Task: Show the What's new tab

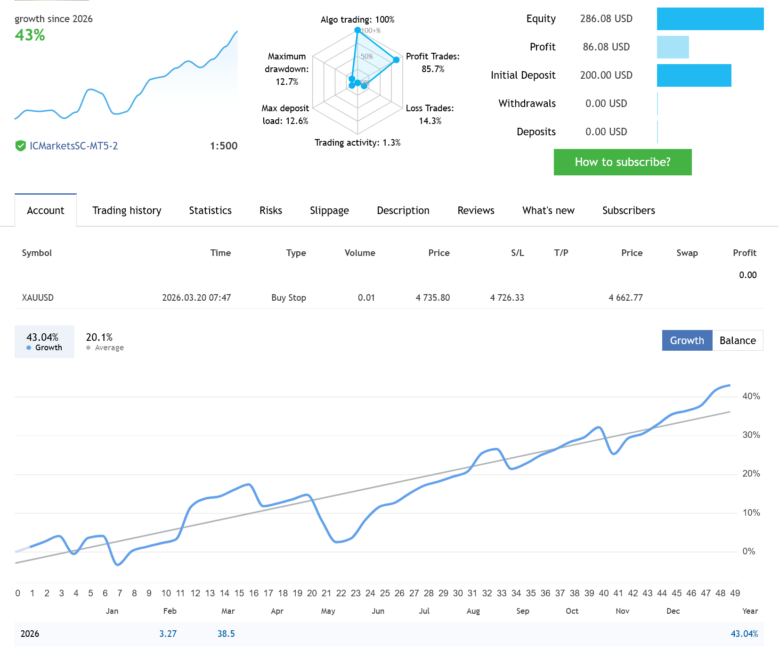Action: (x=548, y=211)
